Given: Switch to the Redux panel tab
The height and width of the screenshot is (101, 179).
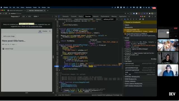Looking at the screenshot, I should coord(81,17).
